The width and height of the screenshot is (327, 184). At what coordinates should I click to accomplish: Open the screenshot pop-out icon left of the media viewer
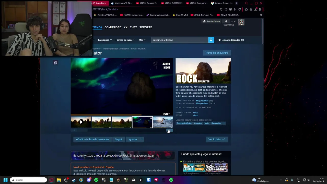[55, 63]
